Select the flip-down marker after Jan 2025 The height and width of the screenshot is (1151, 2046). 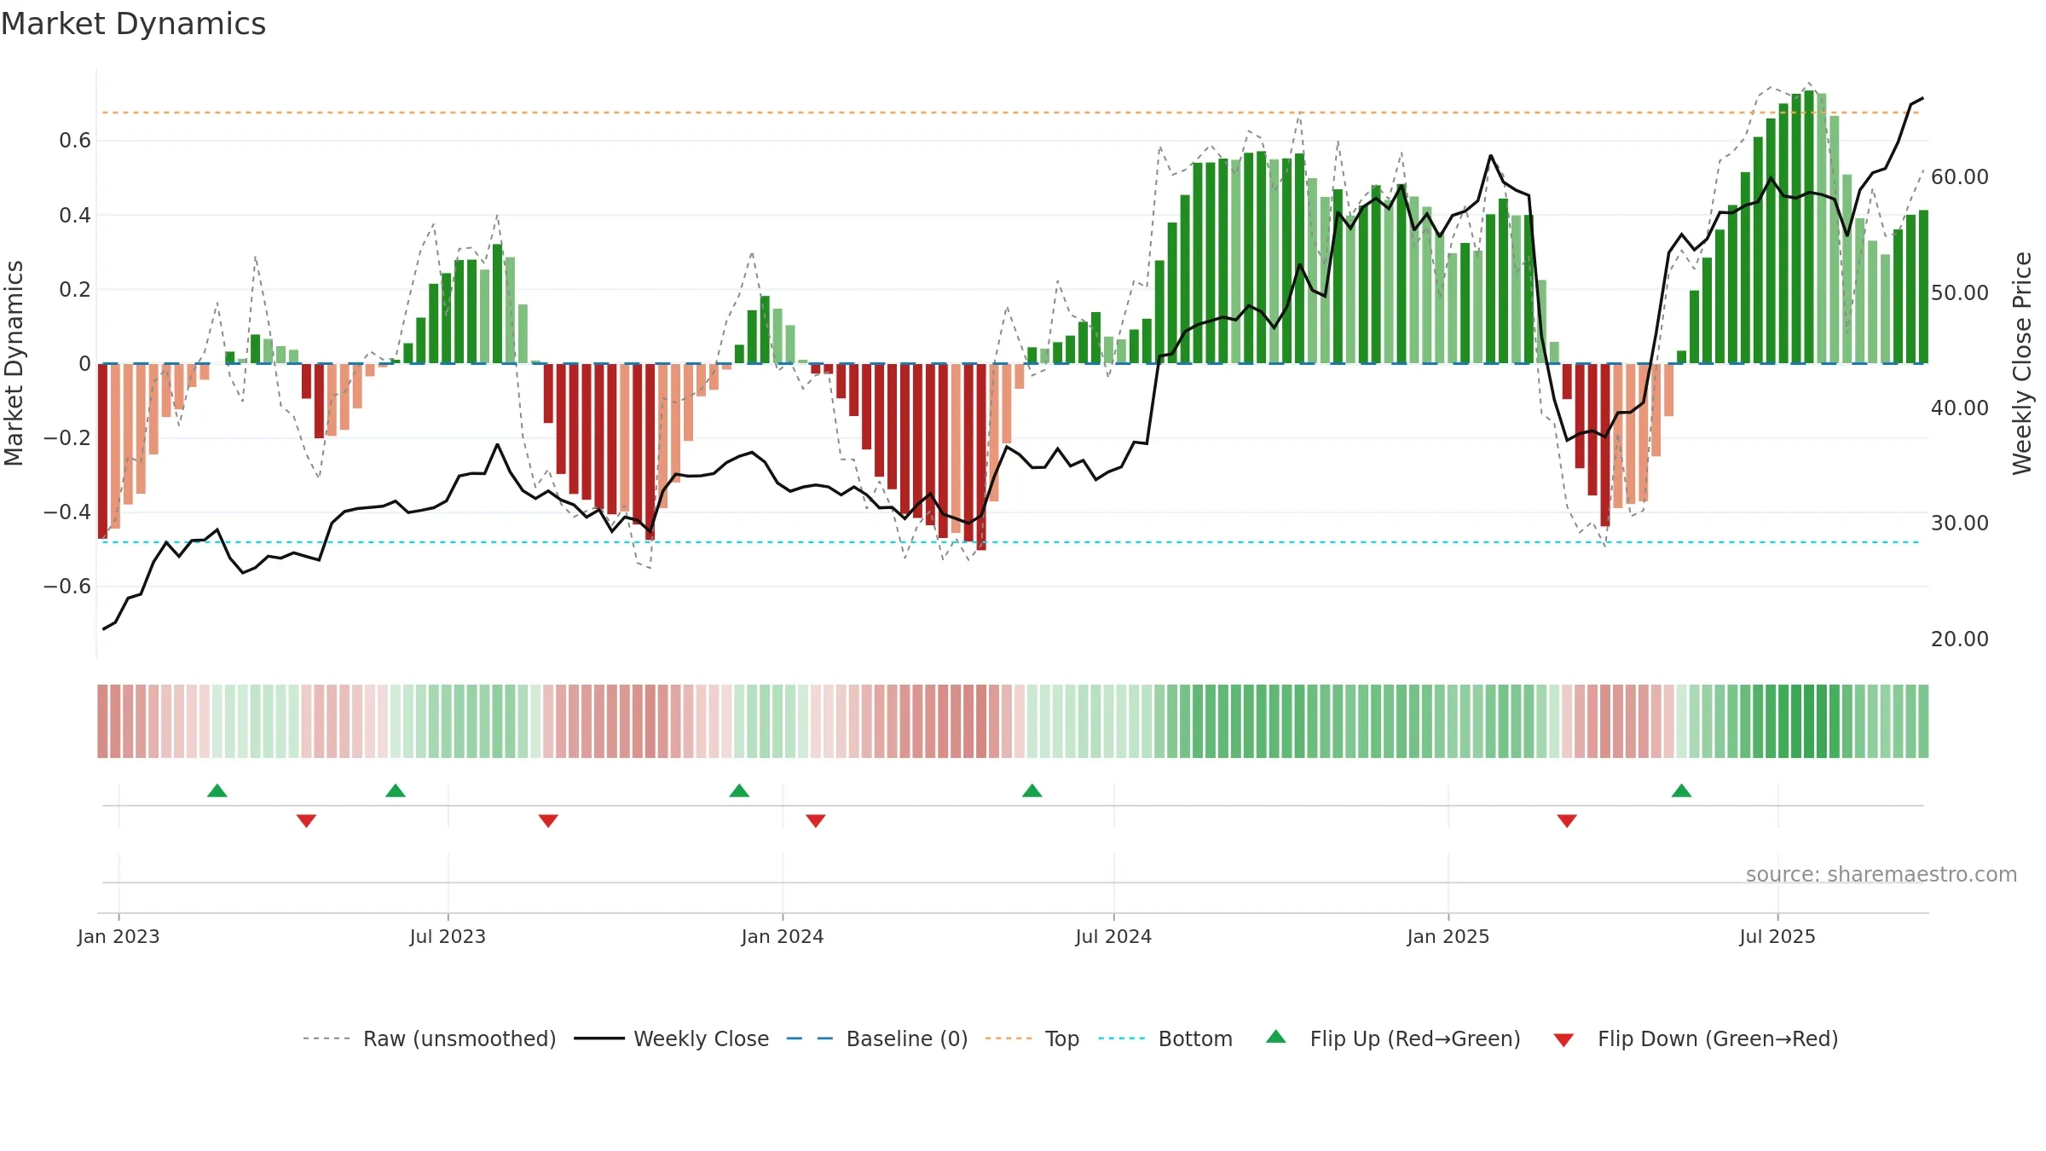point(1567,821)
